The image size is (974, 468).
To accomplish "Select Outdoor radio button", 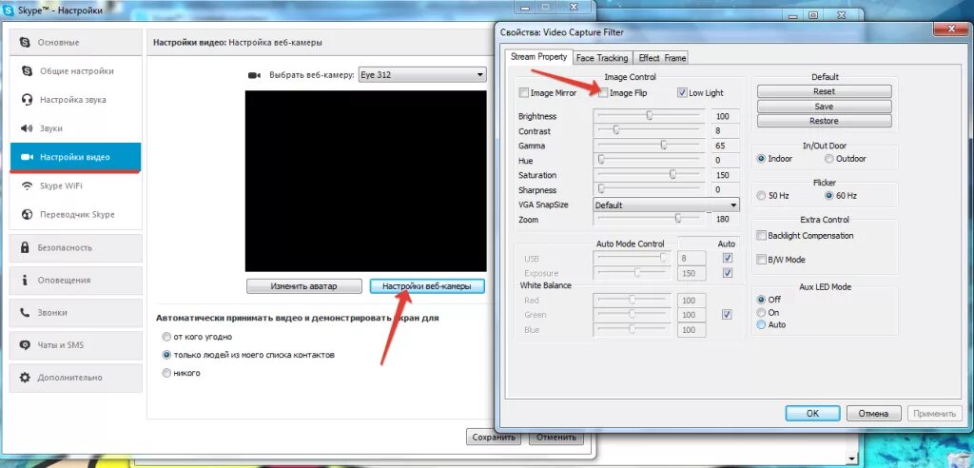I will tap(828, 159).
